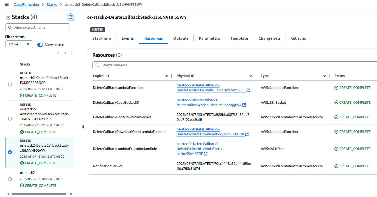Open the Template tab
The height and width of the screenshot is (197, 377).
(x=239, y=39)
